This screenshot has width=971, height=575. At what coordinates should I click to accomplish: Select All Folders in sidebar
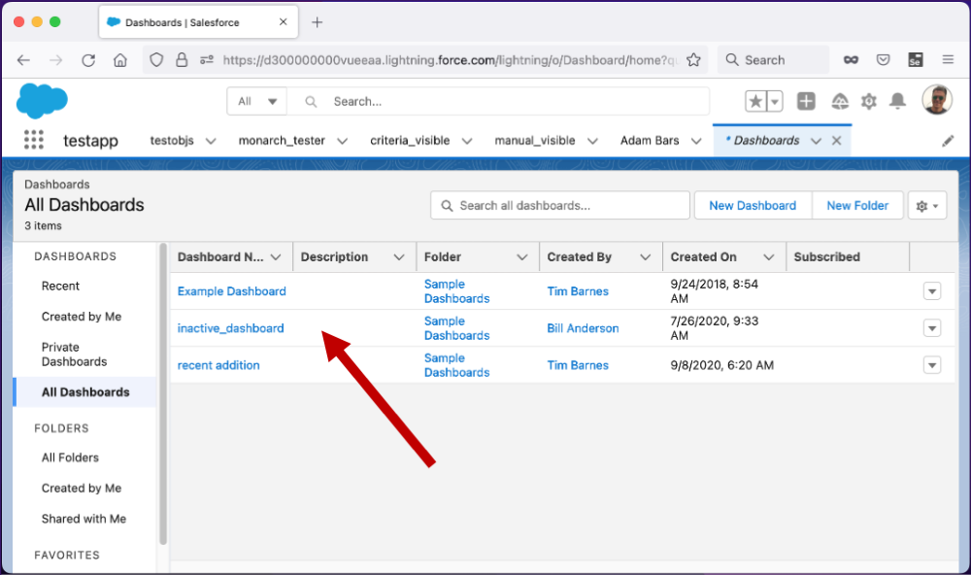pyautogui.click(x=70, y=457)
